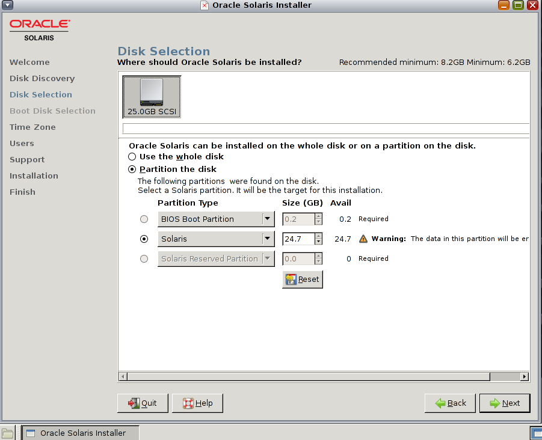The image size is (542, 440).
Task: Click the window menu arrow in title bar
Action: coord(7,5)
